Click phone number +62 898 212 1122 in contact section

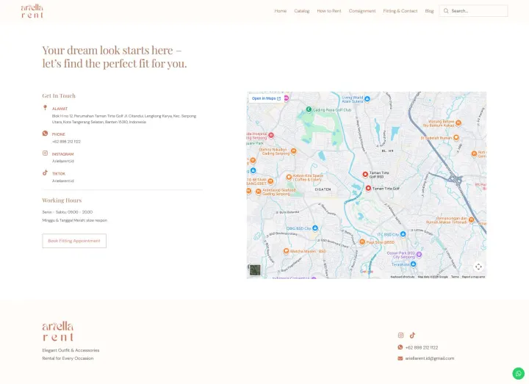pos(66,142)
